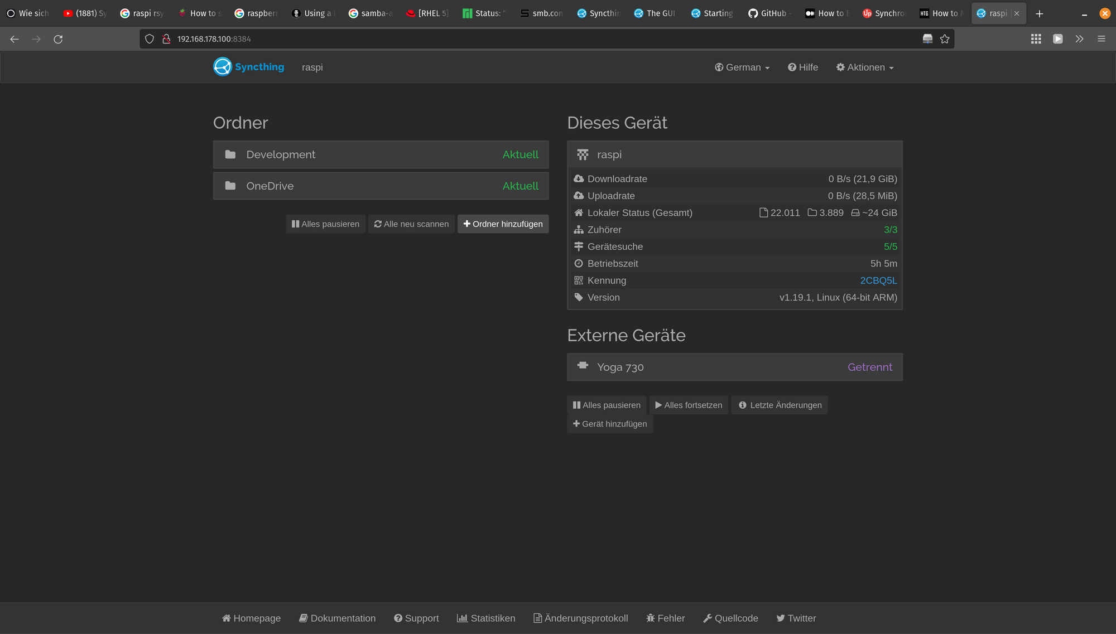Reload the page with refresh icon

58,39
